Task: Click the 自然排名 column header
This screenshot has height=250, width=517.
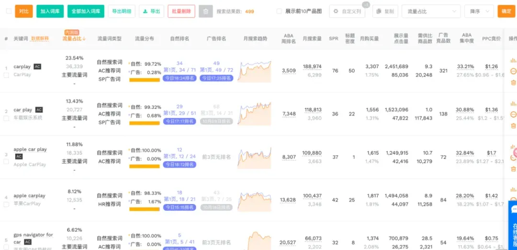Action: coord(180,39)
